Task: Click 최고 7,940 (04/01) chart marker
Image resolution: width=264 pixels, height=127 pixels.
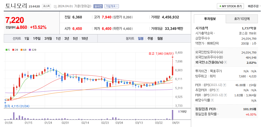Action: pyautogui.click(x=161, y=54)
